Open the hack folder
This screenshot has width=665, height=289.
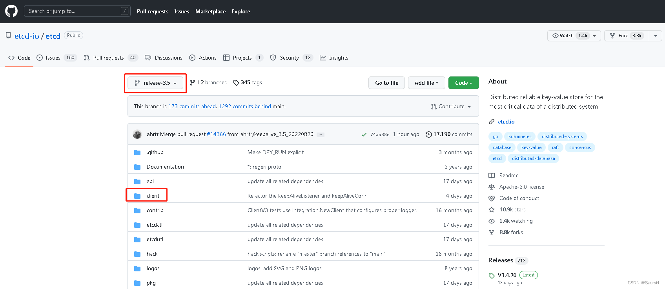tap(152, 254)
